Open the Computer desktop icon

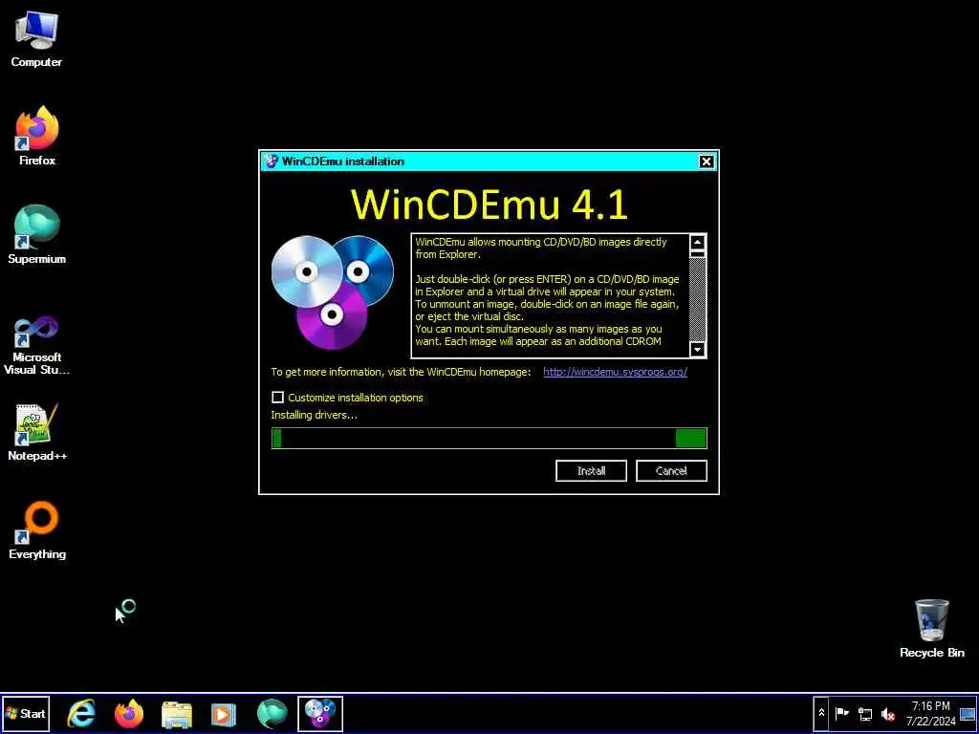click(x=36, y=38)
